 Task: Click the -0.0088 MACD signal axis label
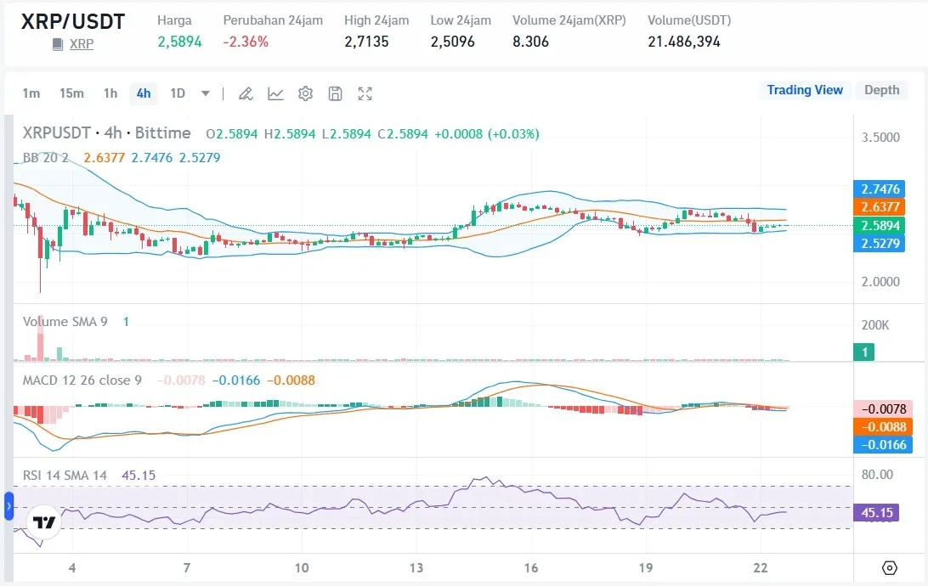(x=883, y=427)
